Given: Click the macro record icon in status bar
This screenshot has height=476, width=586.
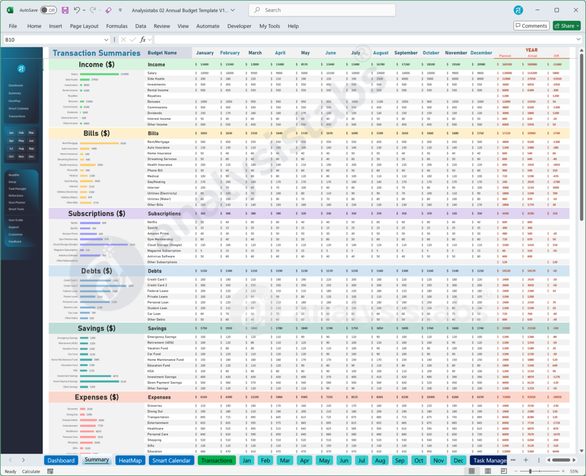Looking at the screenshot, I should (50, 471).
